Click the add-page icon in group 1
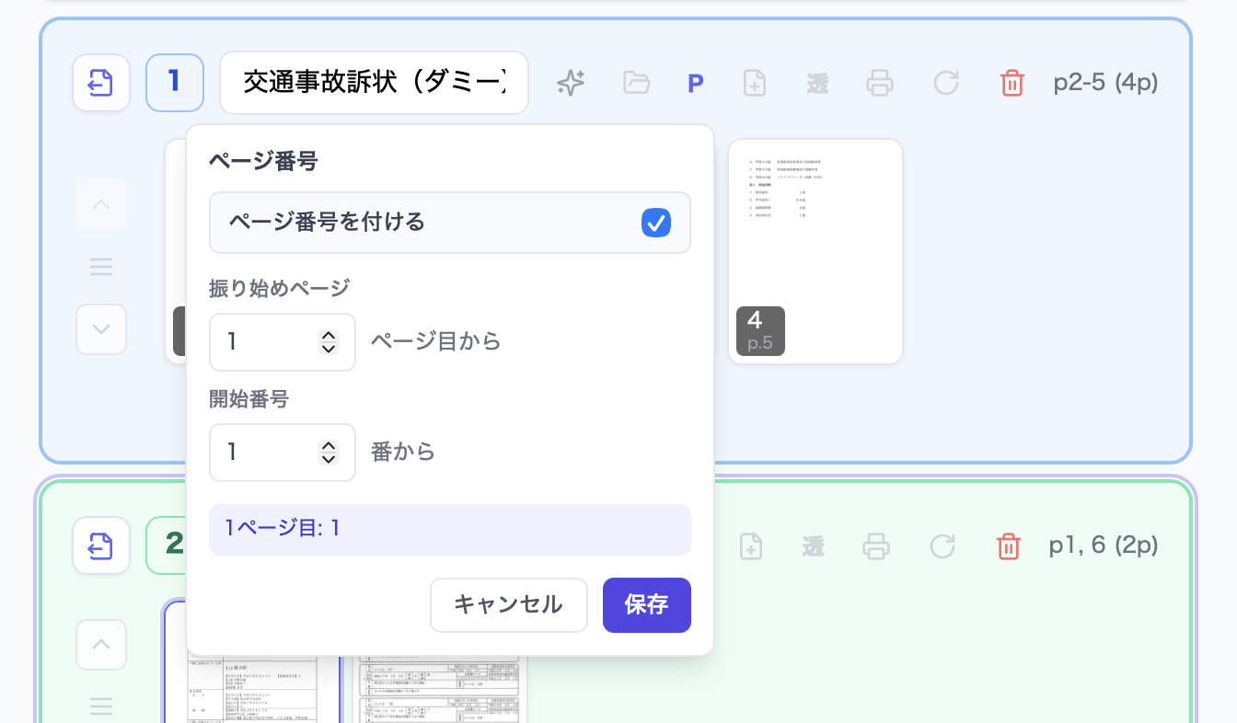 (x=755, y=83)
